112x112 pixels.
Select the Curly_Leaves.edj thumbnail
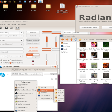point(106,45)
